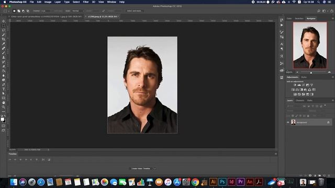Open the Adjustments panel flyout menu

333,77
